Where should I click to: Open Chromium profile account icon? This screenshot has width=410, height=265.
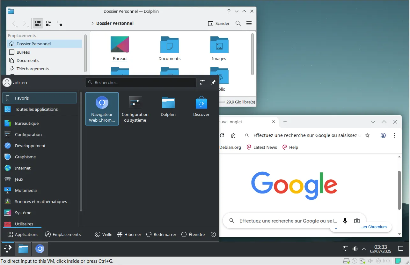click(383, 135)
